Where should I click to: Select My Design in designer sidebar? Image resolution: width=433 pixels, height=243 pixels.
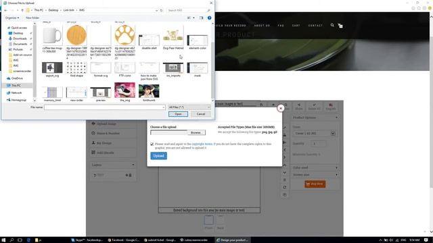pyautogui.click(x=113, y=143)
